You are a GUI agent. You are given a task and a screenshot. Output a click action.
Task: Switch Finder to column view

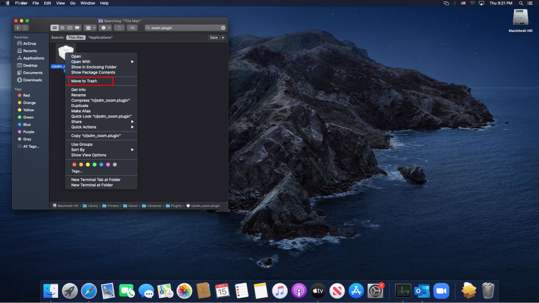click(70, 28)
